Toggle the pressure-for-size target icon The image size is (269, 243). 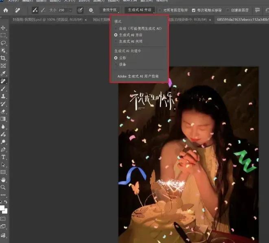pos(80,10)
